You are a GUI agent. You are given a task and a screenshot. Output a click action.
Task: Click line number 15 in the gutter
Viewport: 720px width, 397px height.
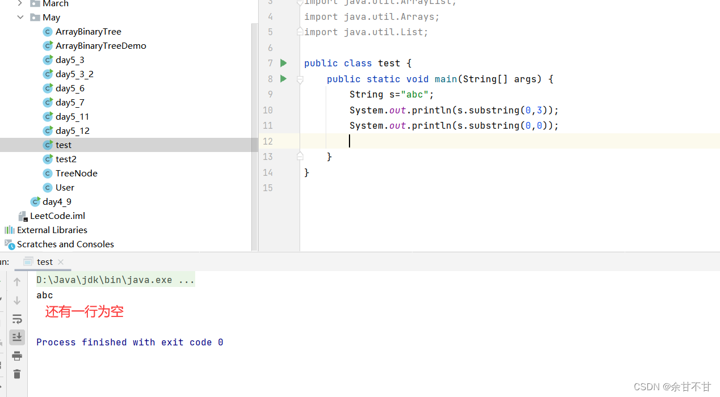tap(268, 188)
